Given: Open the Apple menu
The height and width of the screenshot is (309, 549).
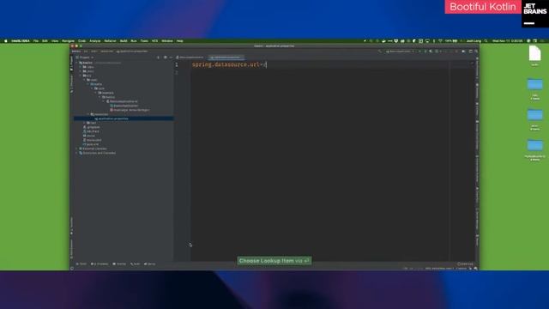Looking at the screenshot, I should click(x=6, y=41).
